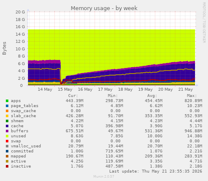
Task: Click the unused average value 10.00G
Action: (x=155, y=136)
